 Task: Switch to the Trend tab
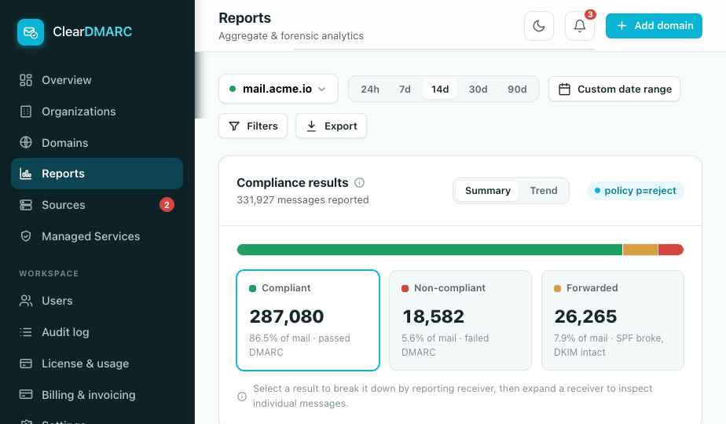[544, 191]
